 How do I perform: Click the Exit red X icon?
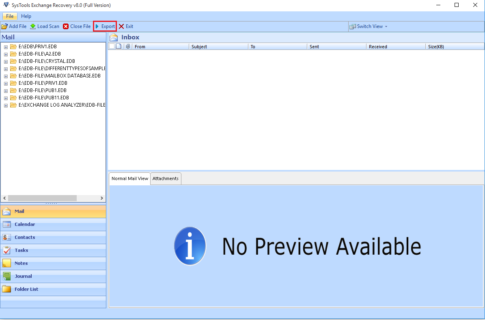pos(121,26)
